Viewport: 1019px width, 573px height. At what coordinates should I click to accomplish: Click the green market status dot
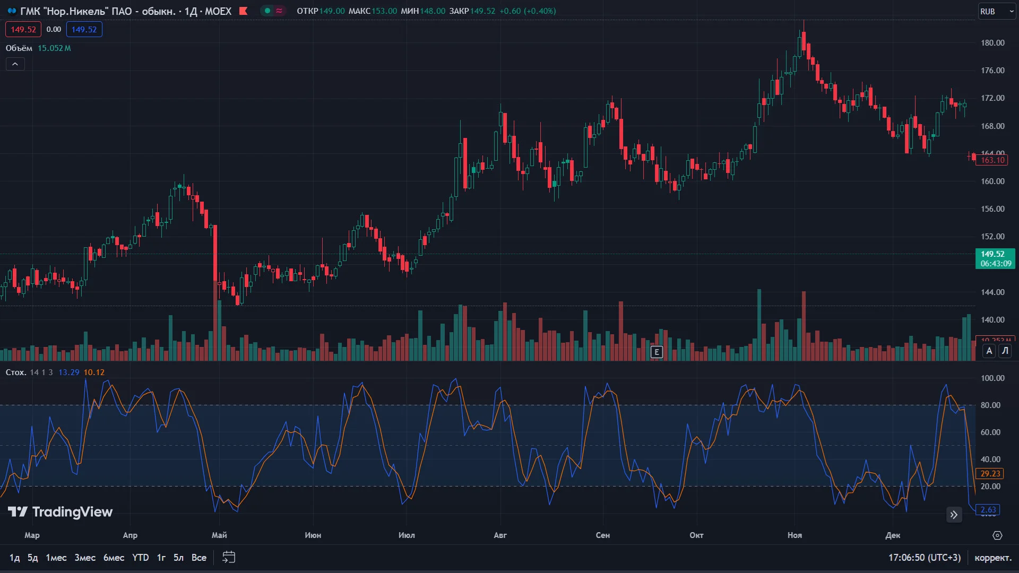[267, 11]
